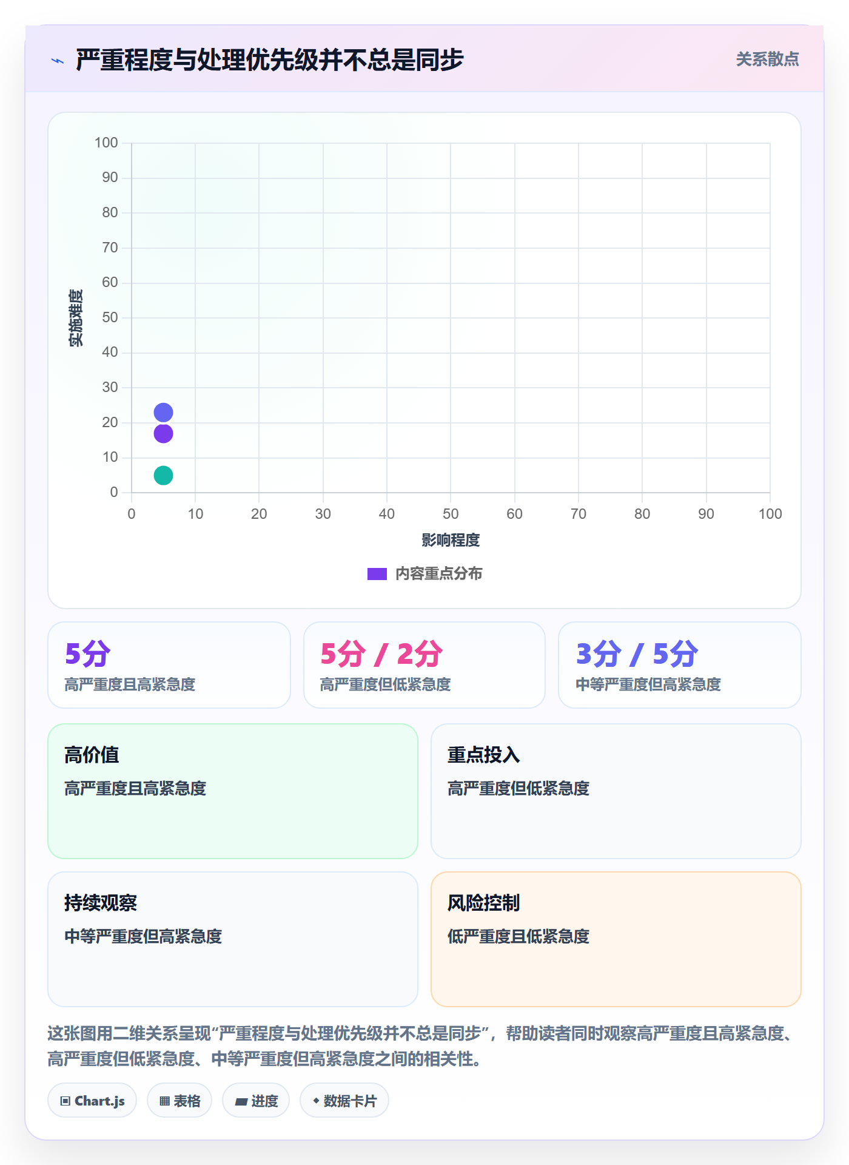The width and height of the screenshot is (849, 1165).
Task: Open the 风险控制 quadrant card
Action: pyautogui.click(x=616, y=939)
